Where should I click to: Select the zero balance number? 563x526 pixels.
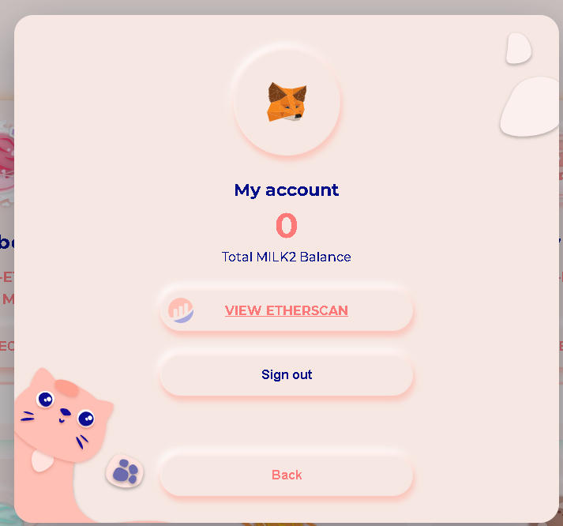click(287, 225)
